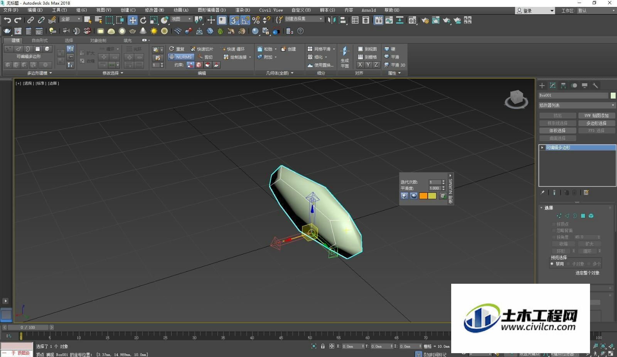
Task: Click the 重复 Repeat button
Action: pyautogui.click(x=177, y=49)
